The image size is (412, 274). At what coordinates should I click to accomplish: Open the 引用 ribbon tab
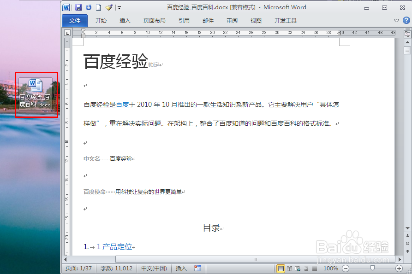click(x=184, y=20)
